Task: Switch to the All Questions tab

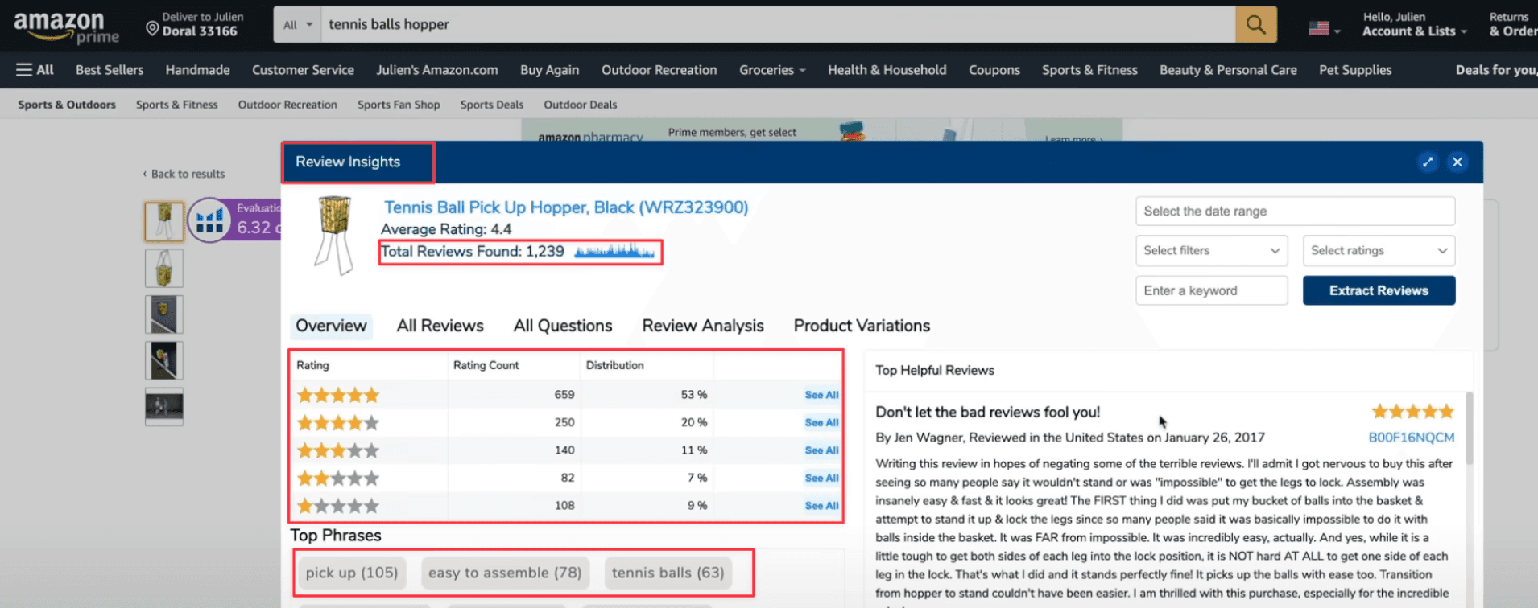Action: click(563, 326)
